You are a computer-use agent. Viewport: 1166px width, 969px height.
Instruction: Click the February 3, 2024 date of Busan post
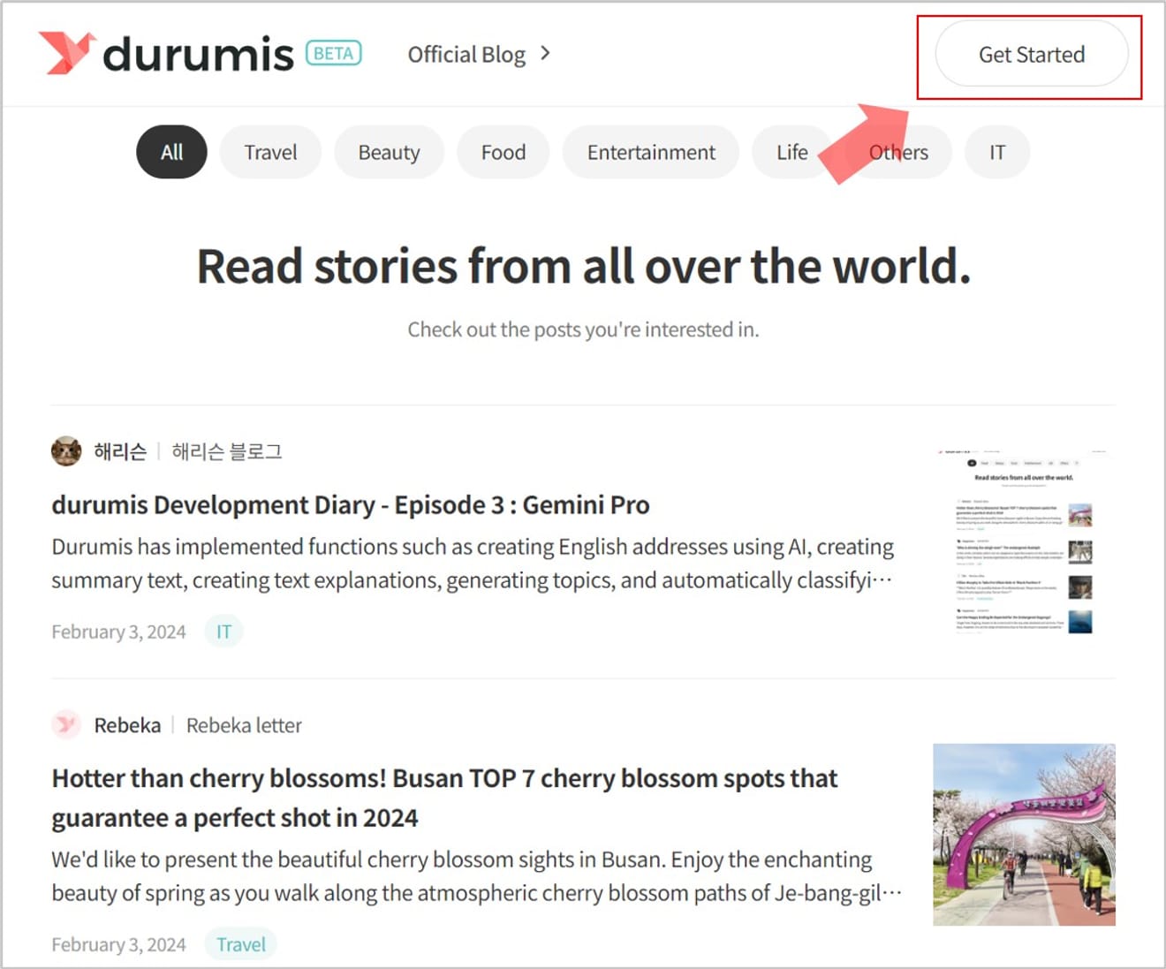(118, 944)
